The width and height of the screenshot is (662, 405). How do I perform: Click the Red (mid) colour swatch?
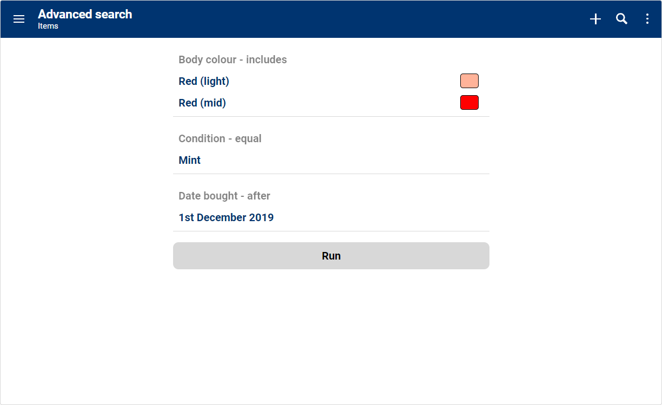[469, 103]
